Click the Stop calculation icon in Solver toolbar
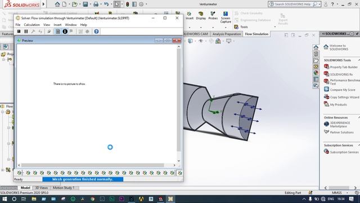 pyautogui.click(x=19, y=32)
